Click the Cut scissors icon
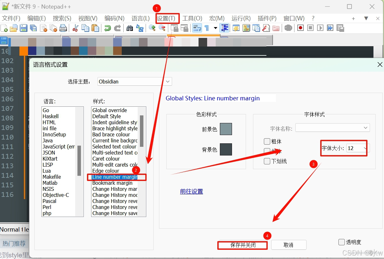384x259 pixels. click(76, 28)
